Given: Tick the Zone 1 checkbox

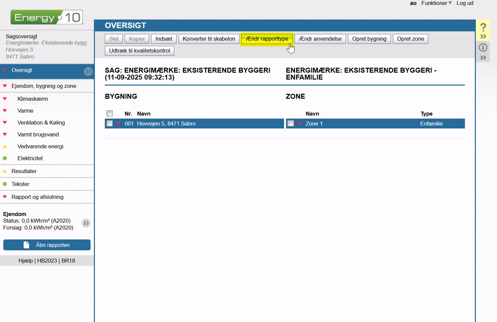Looking at the screenshot, I should [291, 124].
